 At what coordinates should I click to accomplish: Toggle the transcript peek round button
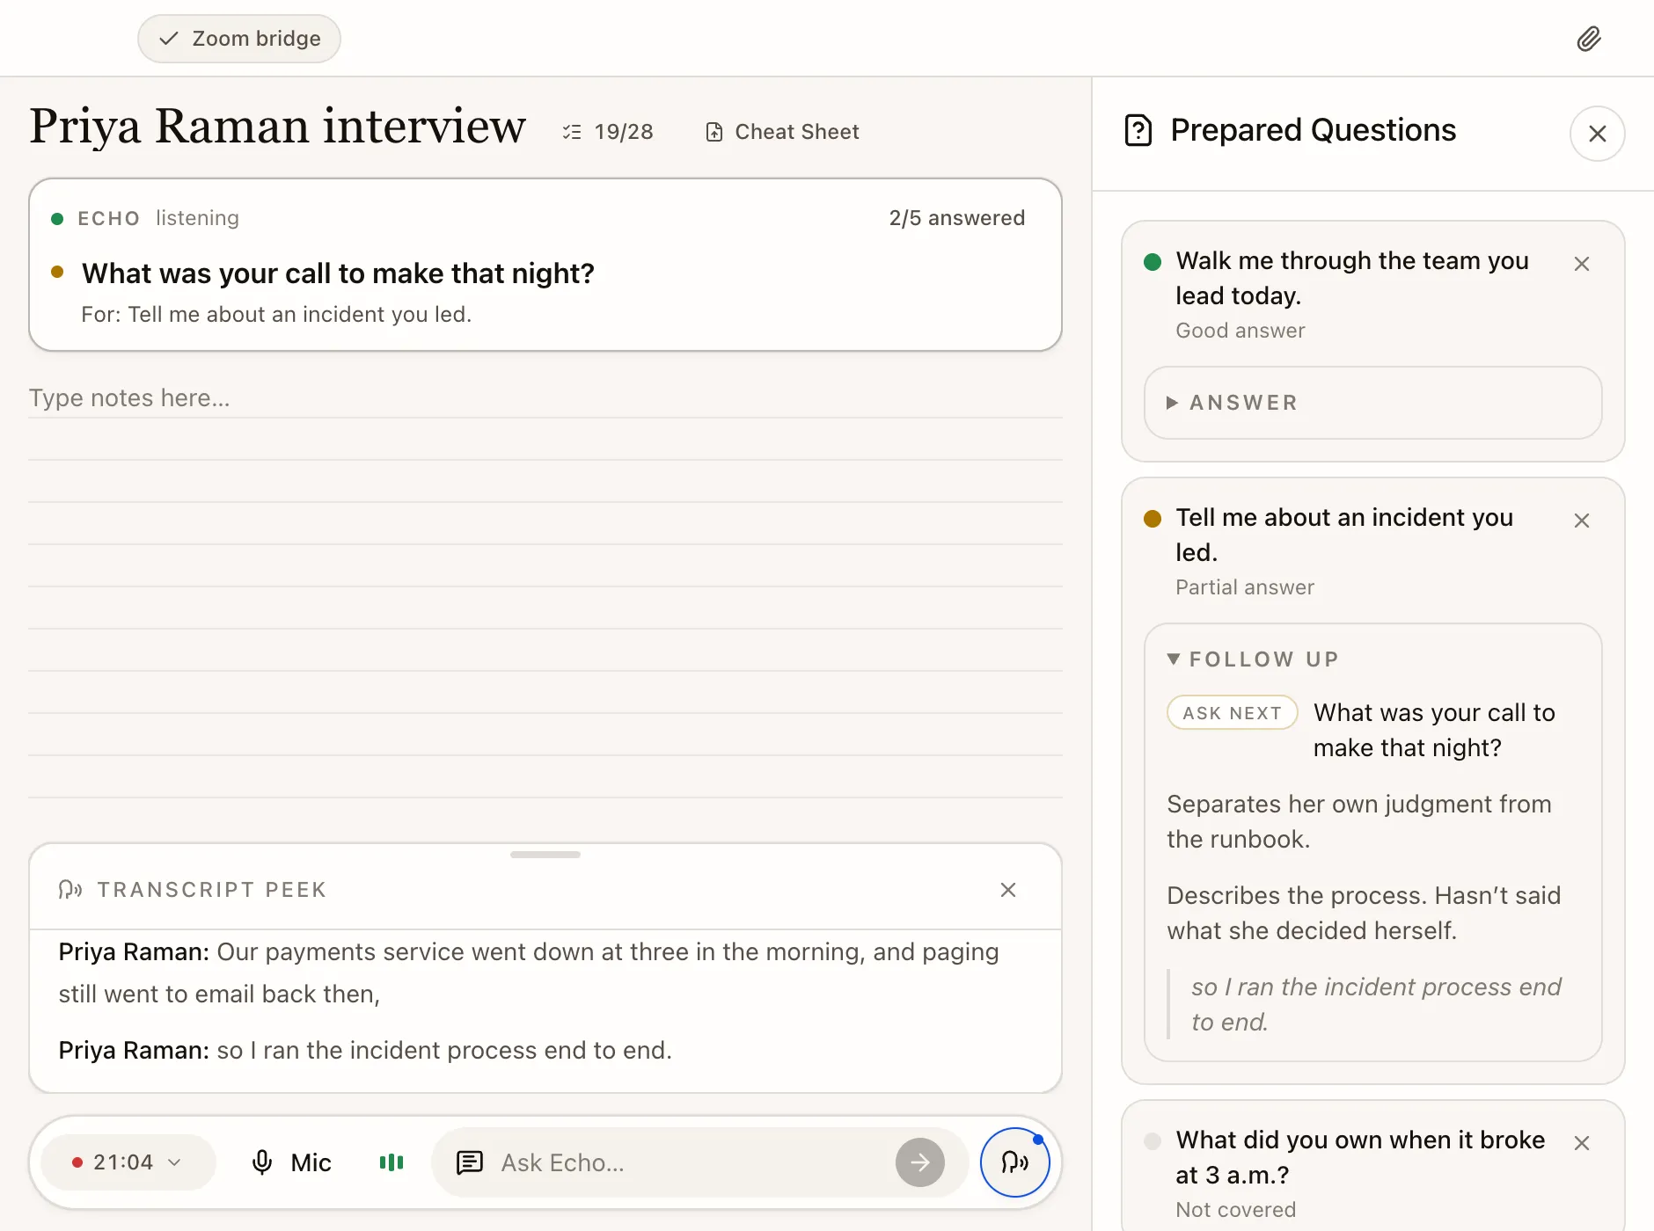tap(1015, 1162)
